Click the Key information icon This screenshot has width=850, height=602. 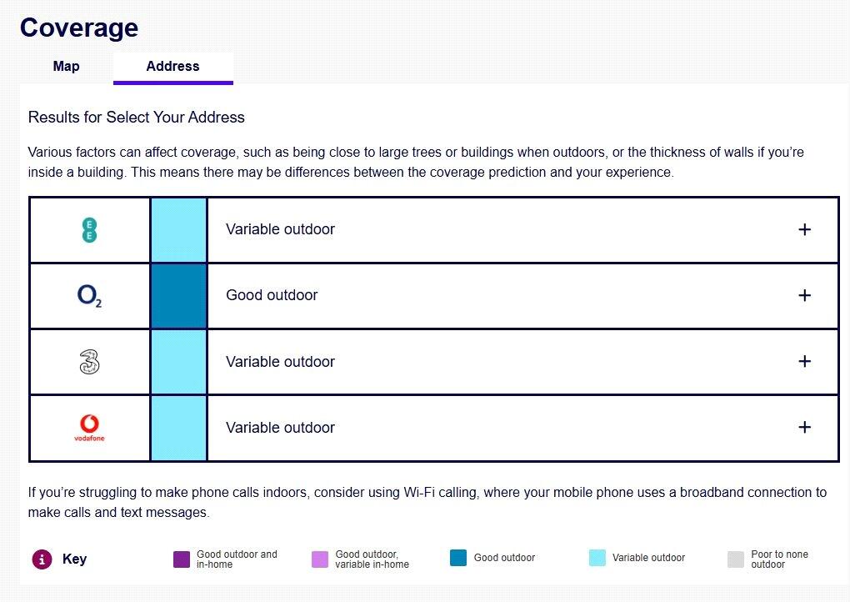[x=42, y=559]
